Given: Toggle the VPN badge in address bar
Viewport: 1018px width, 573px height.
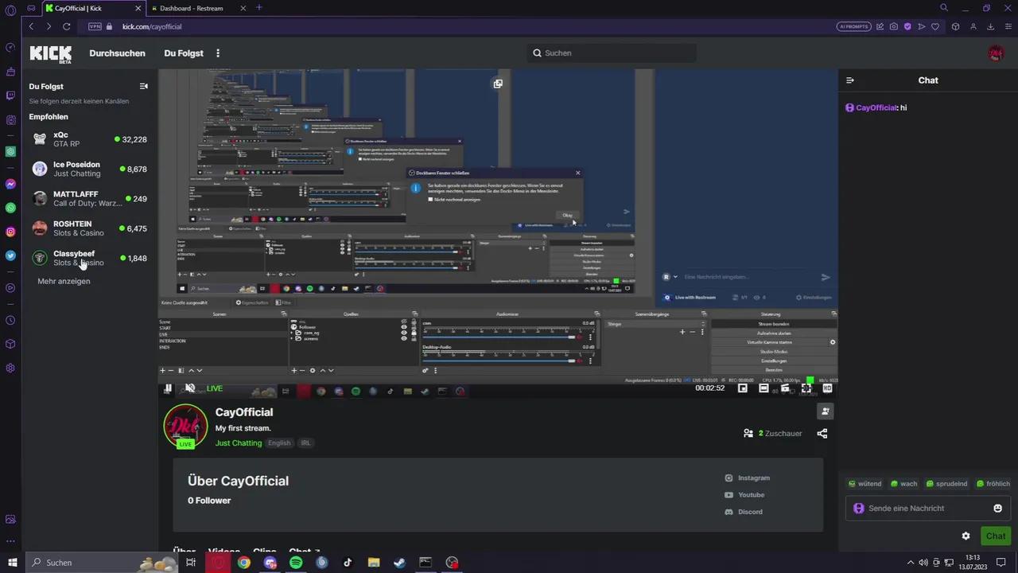Looking at the screenshot, I should [x=95, y=26].
